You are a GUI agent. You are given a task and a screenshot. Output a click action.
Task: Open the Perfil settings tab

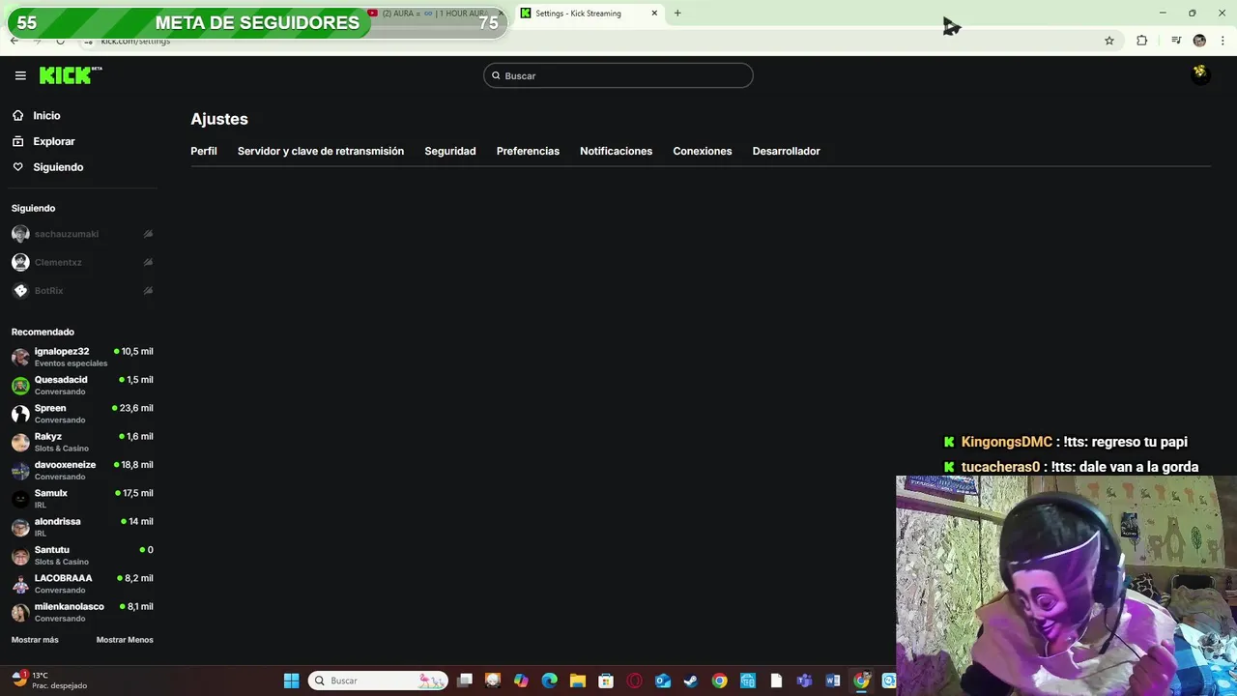[x=204, y=151]
